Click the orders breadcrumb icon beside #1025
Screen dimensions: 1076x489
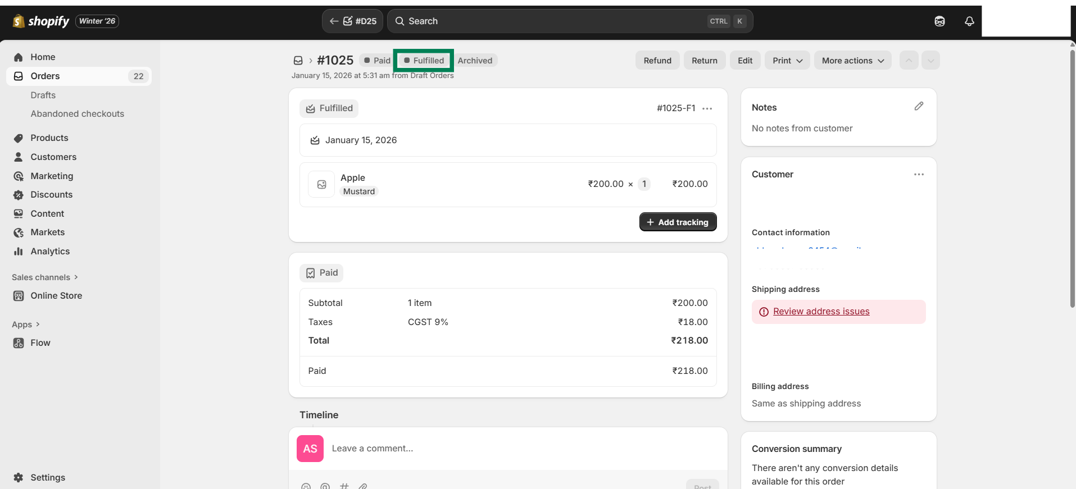point(298,61)
